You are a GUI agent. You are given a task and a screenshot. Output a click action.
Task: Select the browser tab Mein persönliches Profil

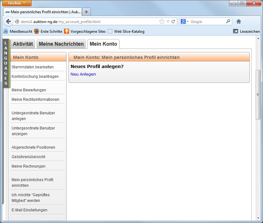43,12
